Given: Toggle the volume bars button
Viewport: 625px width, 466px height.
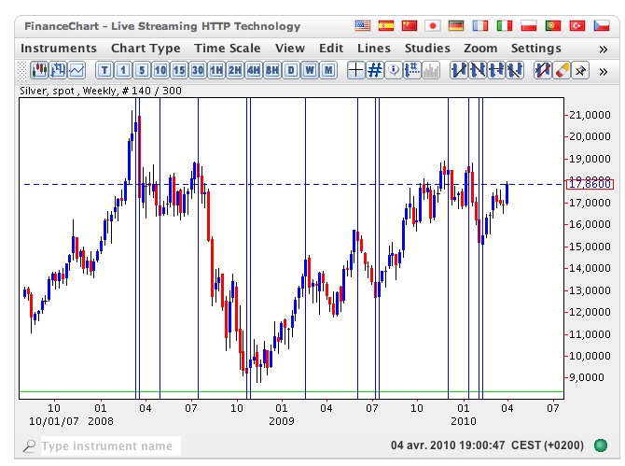Looking at the screenshot, I should click(x=431, y=69).
